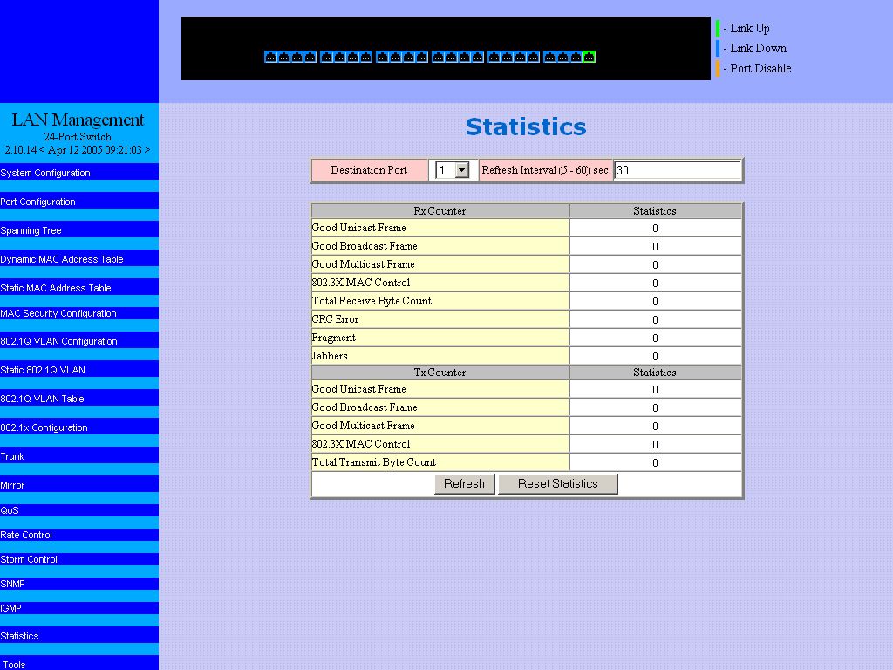This screenshot has height=670, width=893.
Task: Click Rx 'Good Unicast Frame' row label
Action: tap(358, 228)
